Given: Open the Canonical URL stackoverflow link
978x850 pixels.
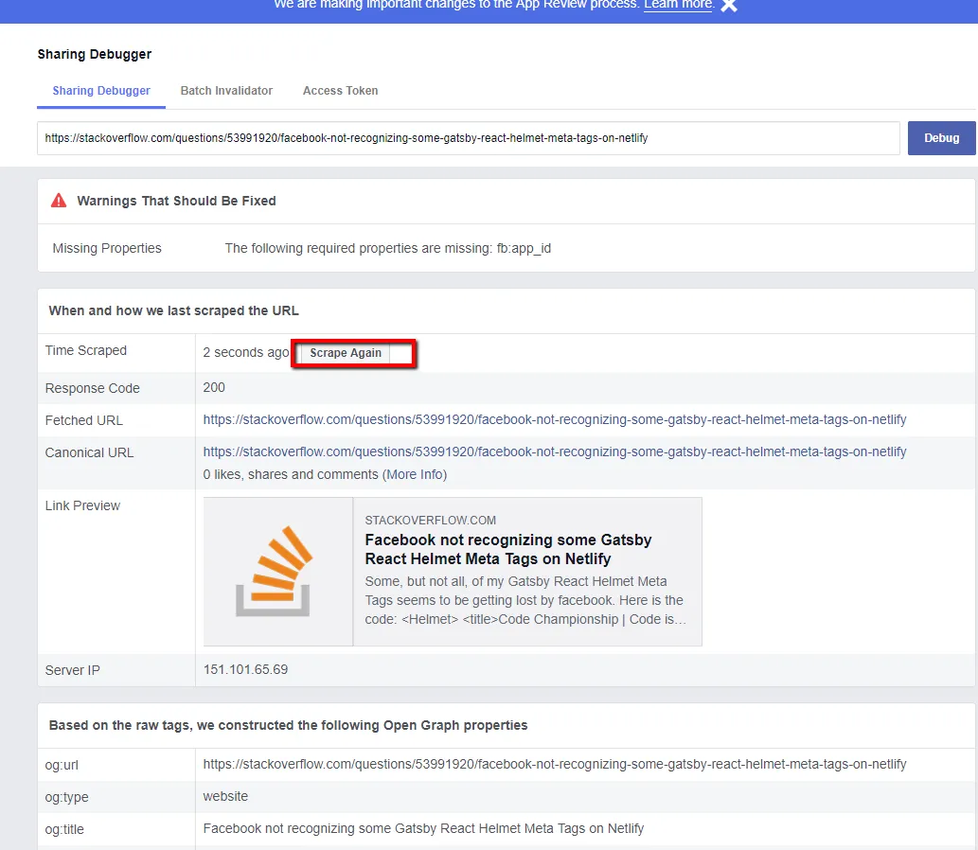Looking at the screenshot, I should click(555, 452).
